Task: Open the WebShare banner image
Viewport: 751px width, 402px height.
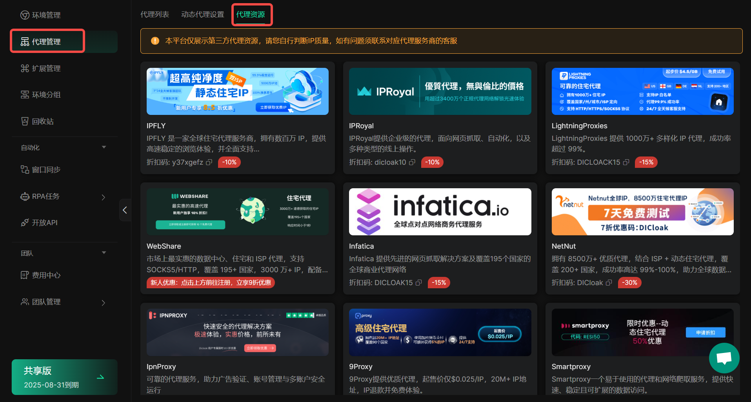Action: [238, 212]
